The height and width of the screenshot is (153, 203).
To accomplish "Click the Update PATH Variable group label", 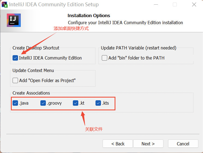I will 139,48.
